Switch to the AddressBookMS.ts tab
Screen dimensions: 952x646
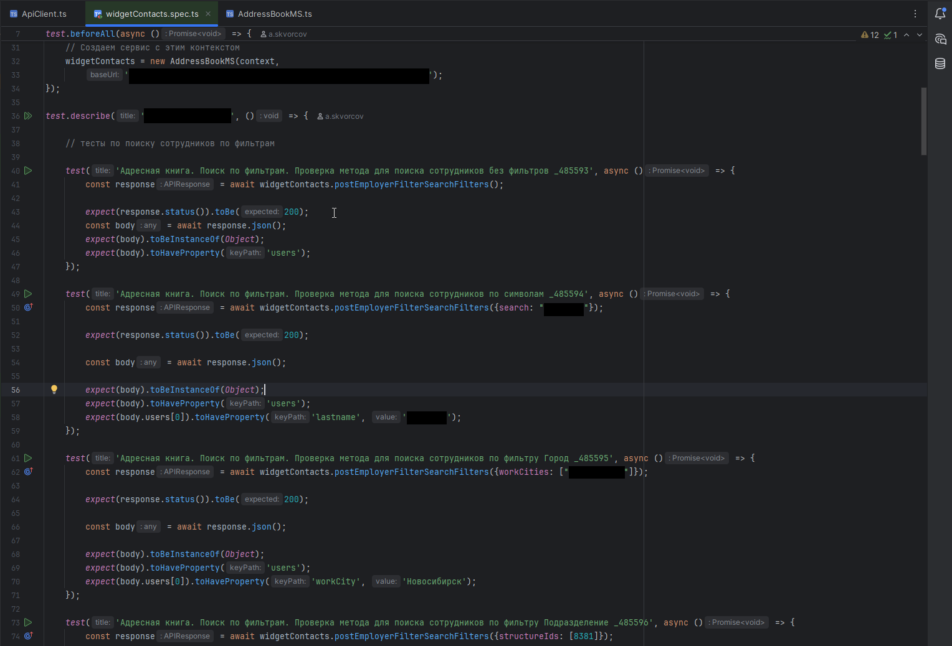coord(274,14)
